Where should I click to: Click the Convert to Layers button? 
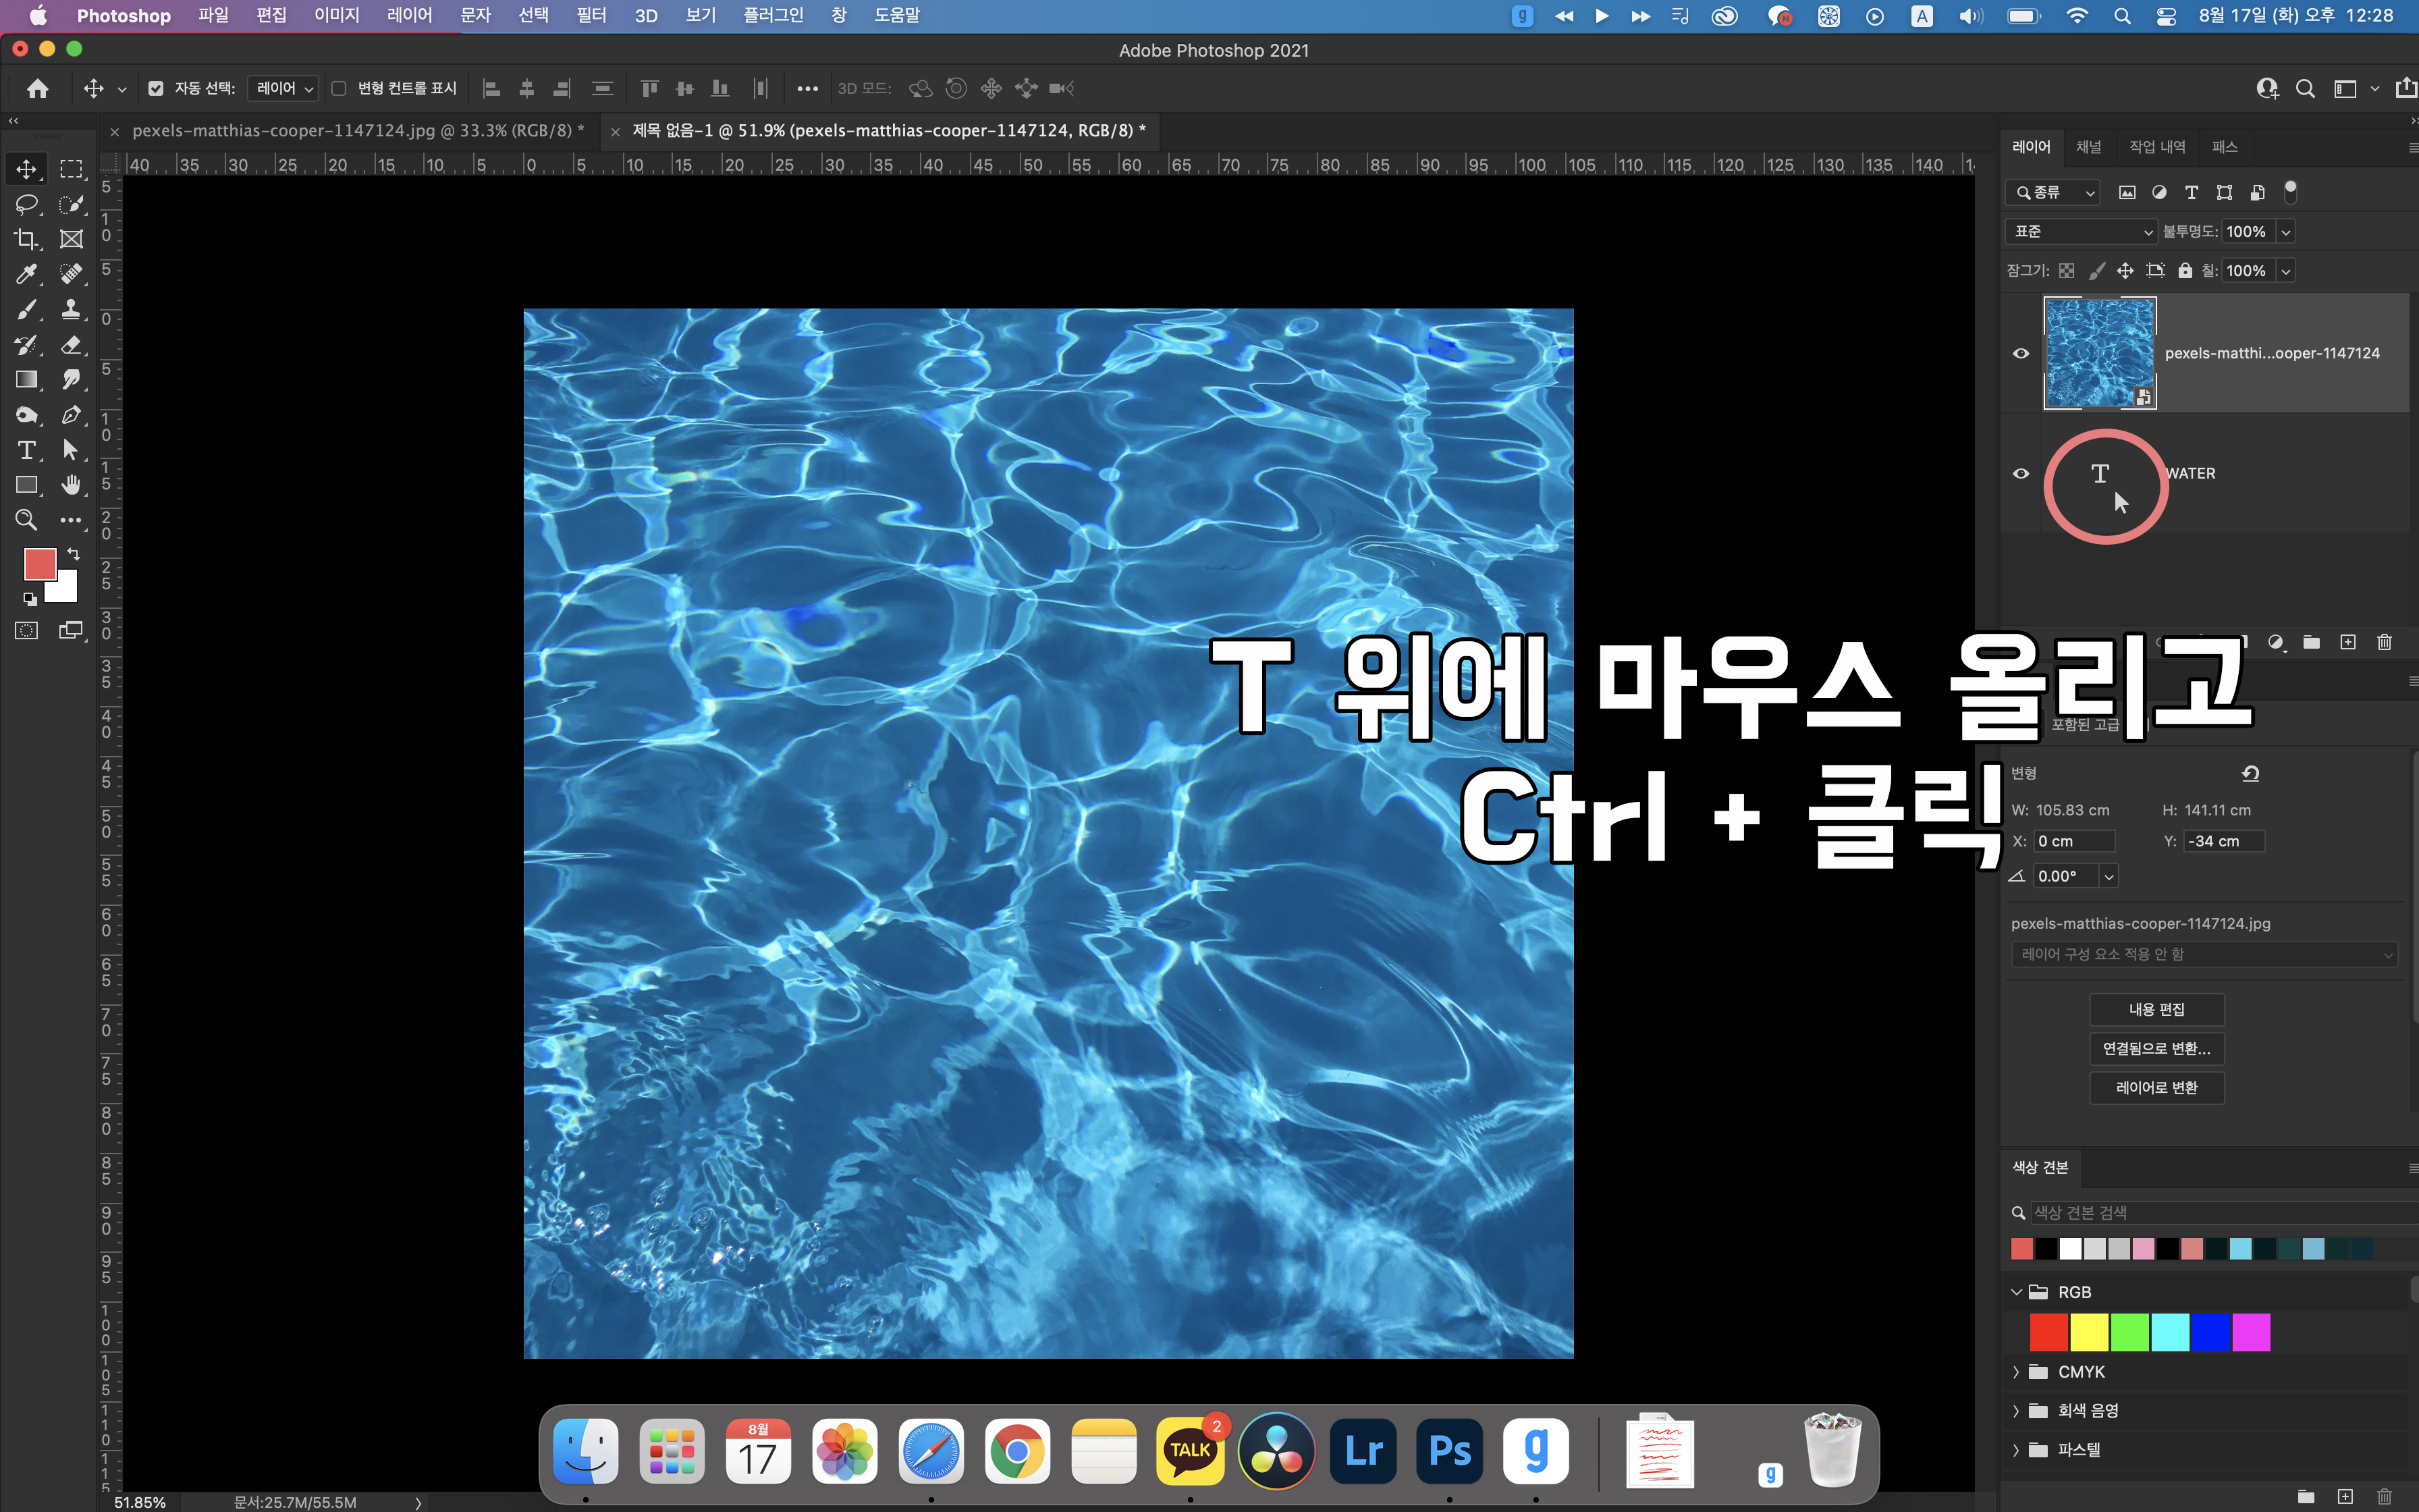(2156, 1087)
